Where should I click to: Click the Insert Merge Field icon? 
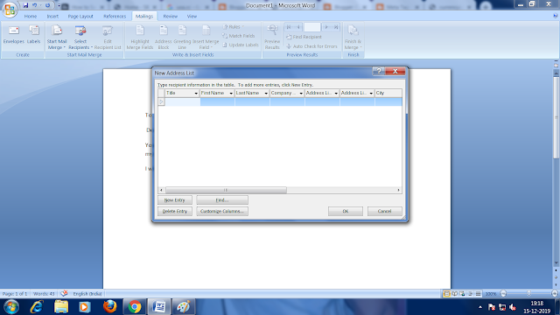pos(206,38)
